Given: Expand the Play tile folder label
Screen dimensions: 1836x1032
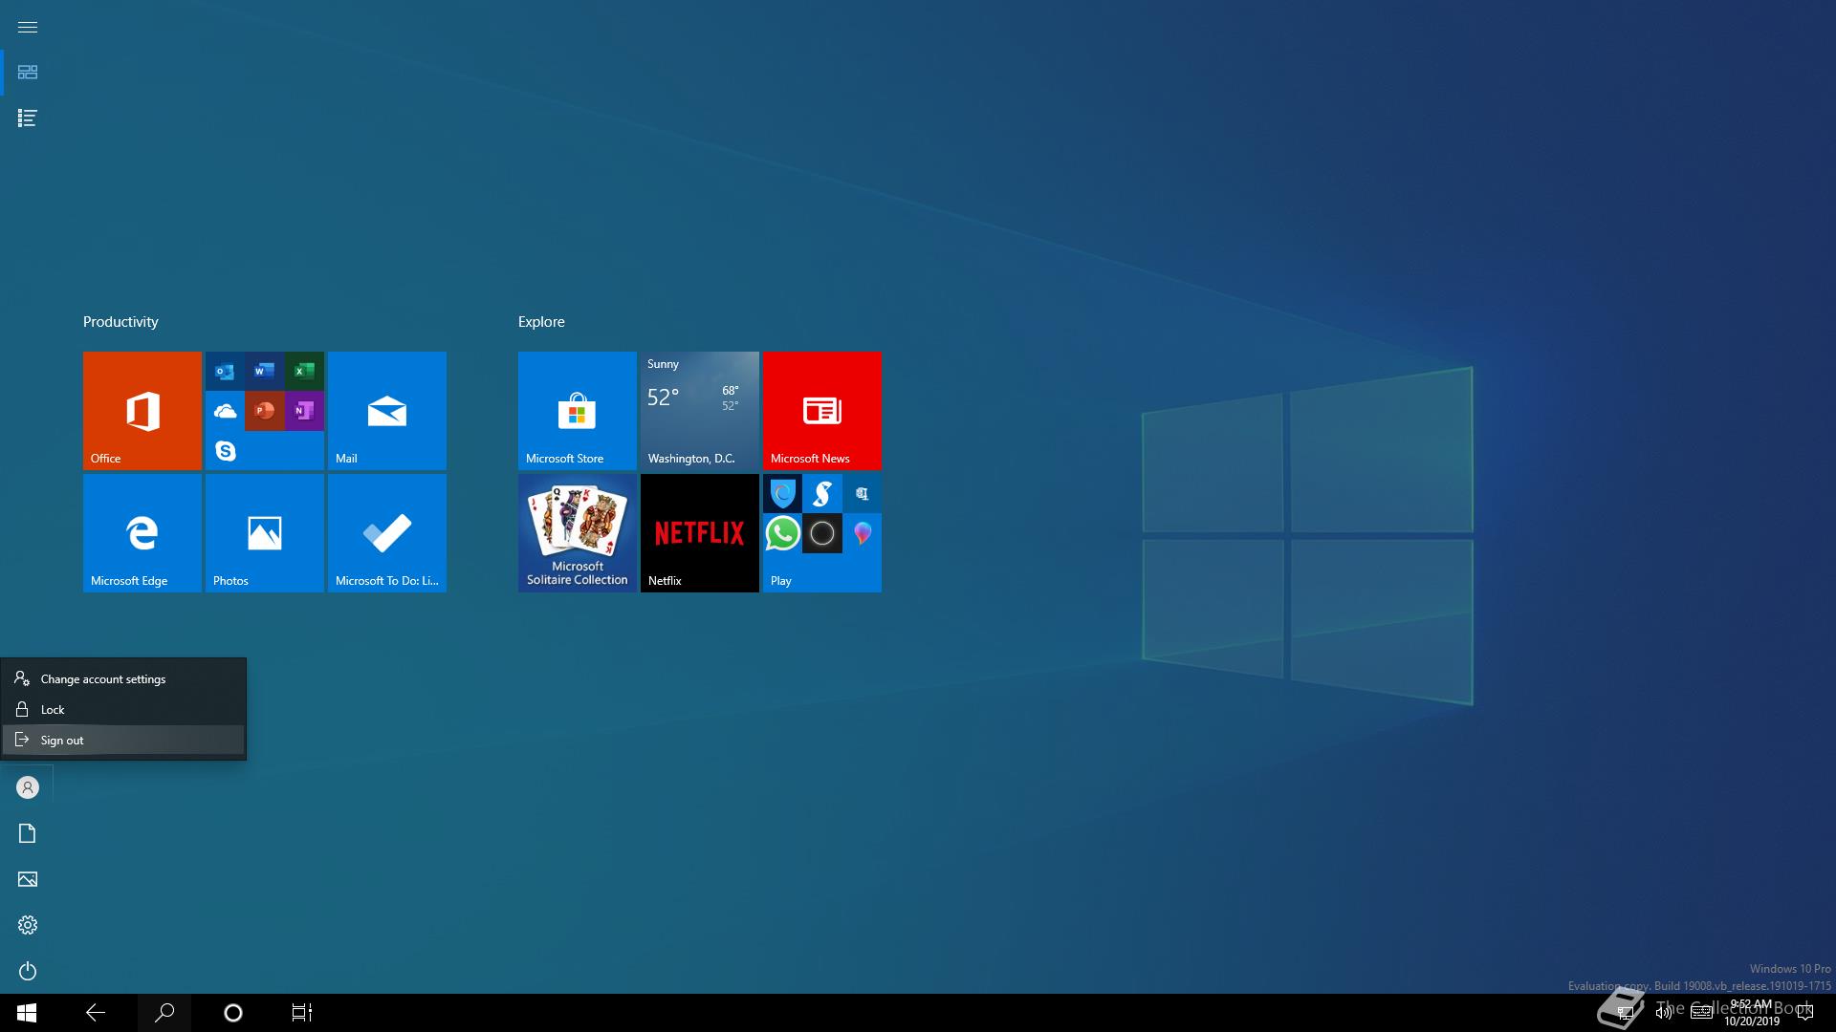Looking at the screenshot, I should 781,581.
